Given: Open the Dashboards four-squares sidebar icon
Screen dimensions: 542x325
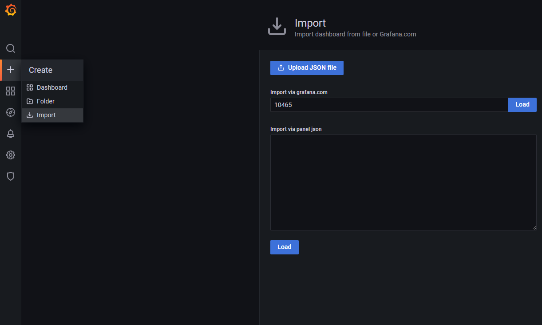Looking at the screenshot, I should tap(11, 91).
